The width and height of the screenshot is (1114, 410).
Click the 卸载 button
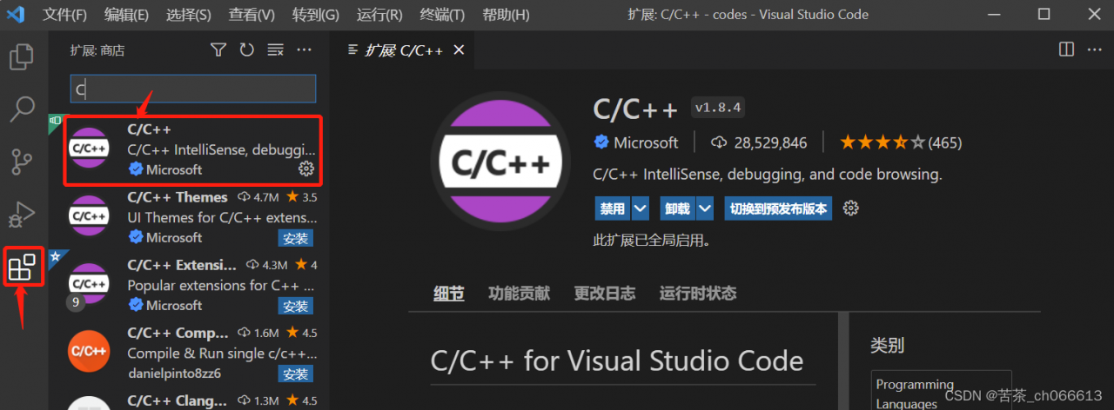(677, 208)
